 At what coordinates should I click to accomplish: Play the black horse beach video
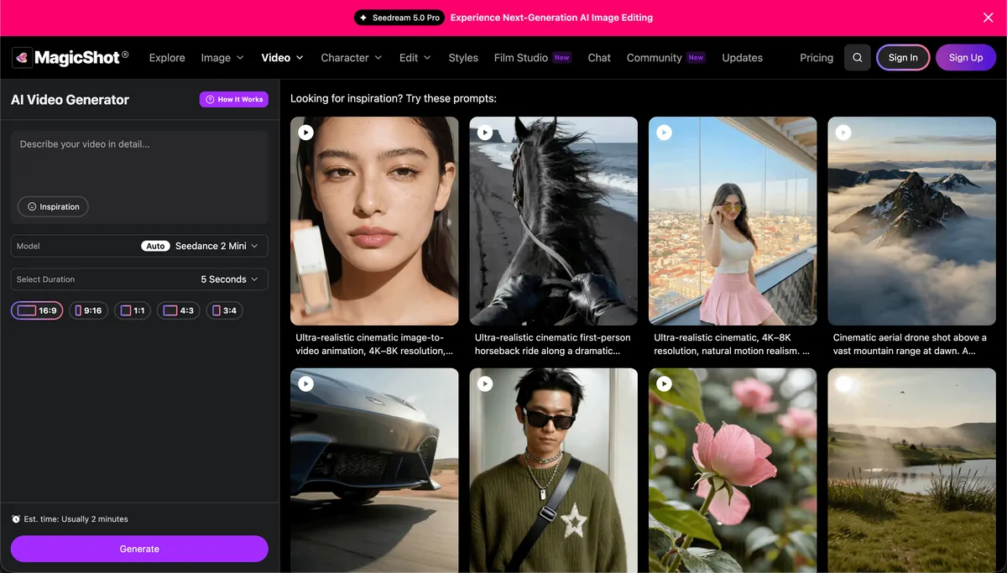point(485,133)
